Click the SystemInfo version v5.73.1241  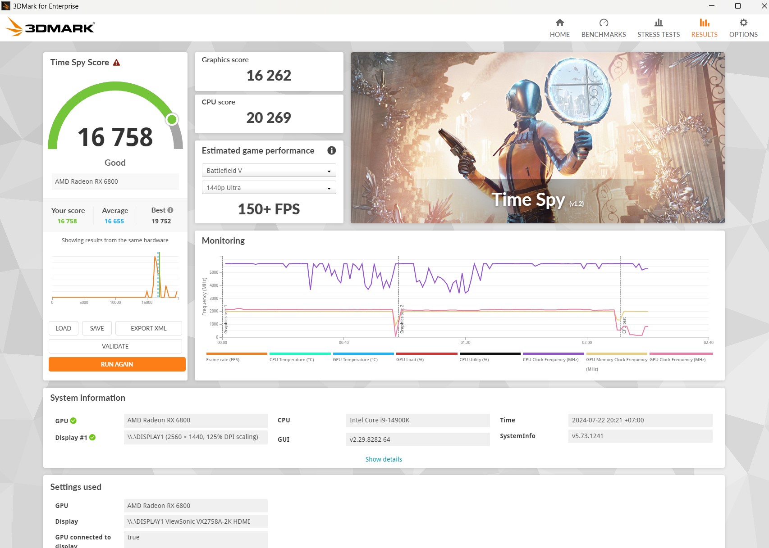640,436
